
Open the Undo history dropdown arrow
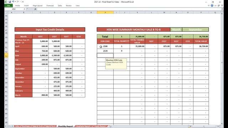click(15, 2)
